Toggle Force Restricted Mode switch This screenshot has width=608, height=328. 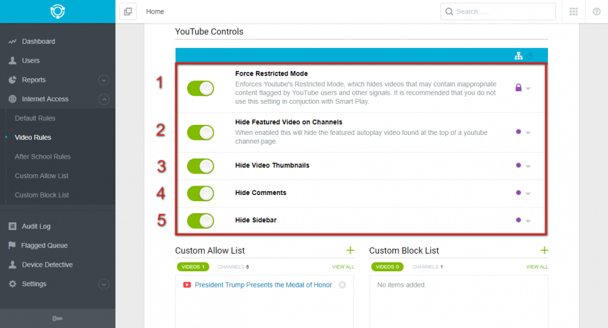(201, 88)
